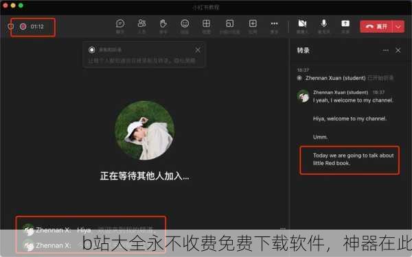Close the 转录 transcript panel
This screenshot has height=257, width=412.
pyautogui.click(x=398, y=50)
